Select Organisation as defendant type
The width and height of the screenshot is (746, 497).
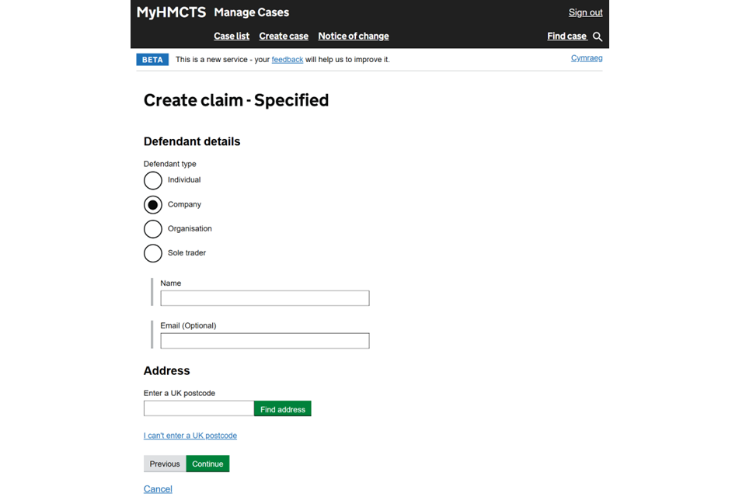[x=153, y=229]
